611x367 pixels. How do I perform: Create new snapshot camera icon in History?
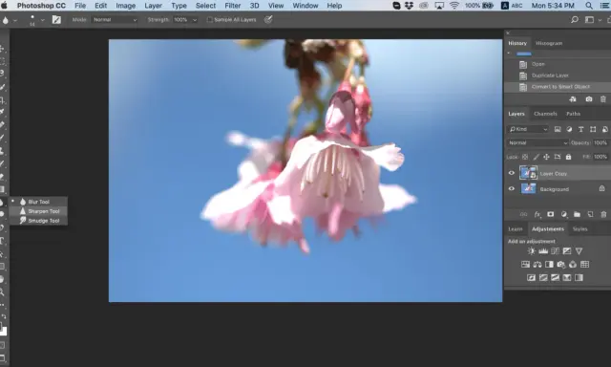589,99
